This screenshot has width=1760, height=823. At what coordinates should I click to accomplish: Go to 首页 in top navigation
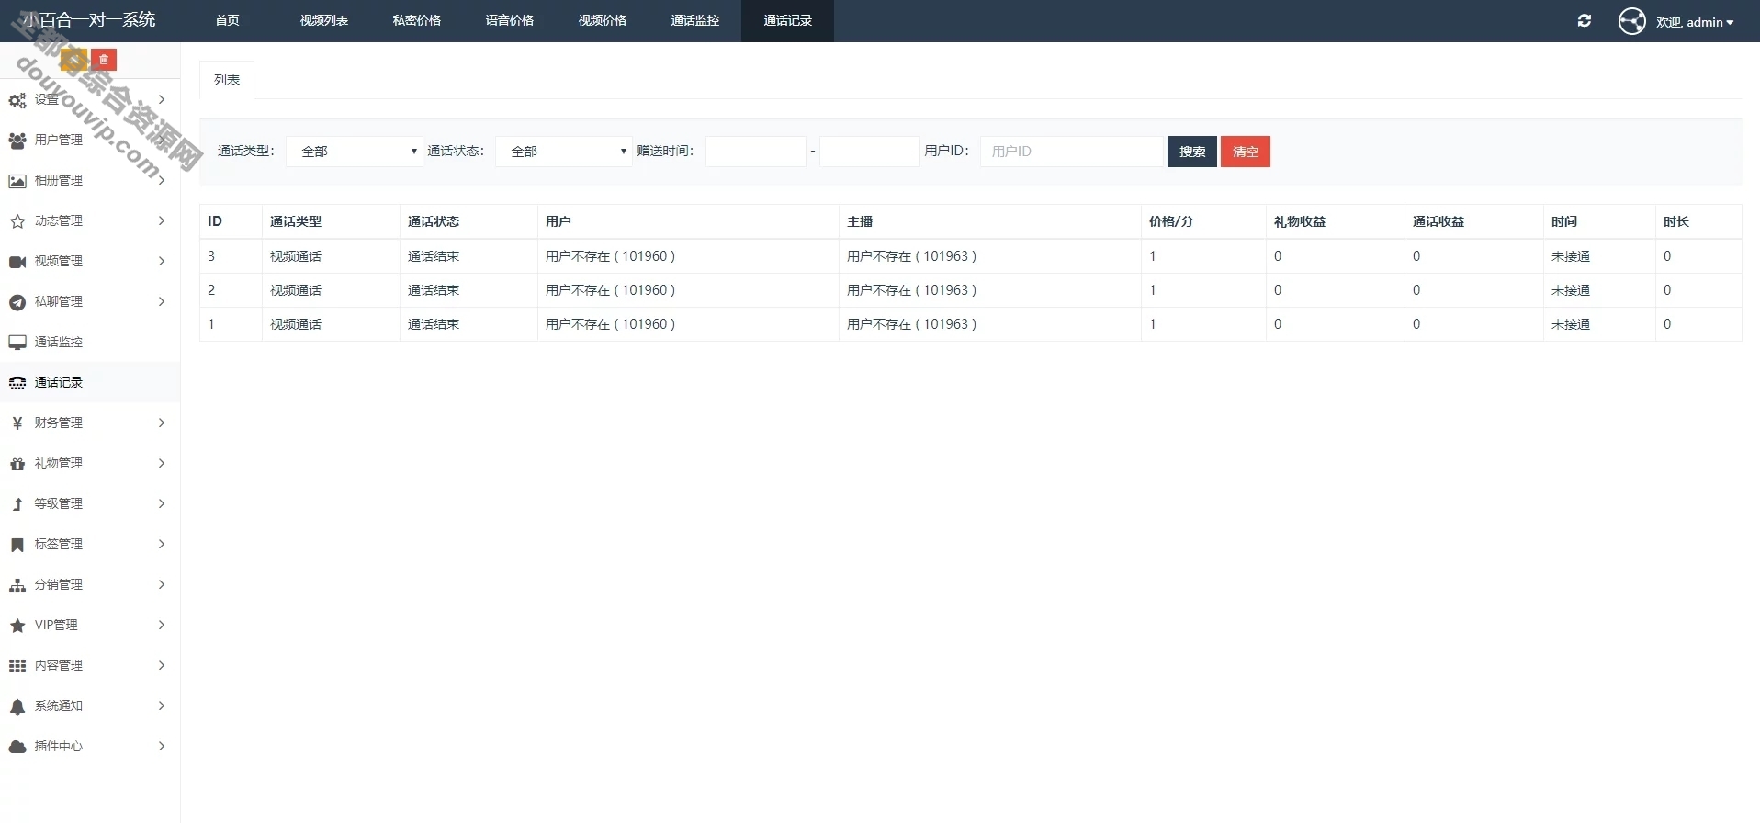pyautogui.click(x=227, y=20)
